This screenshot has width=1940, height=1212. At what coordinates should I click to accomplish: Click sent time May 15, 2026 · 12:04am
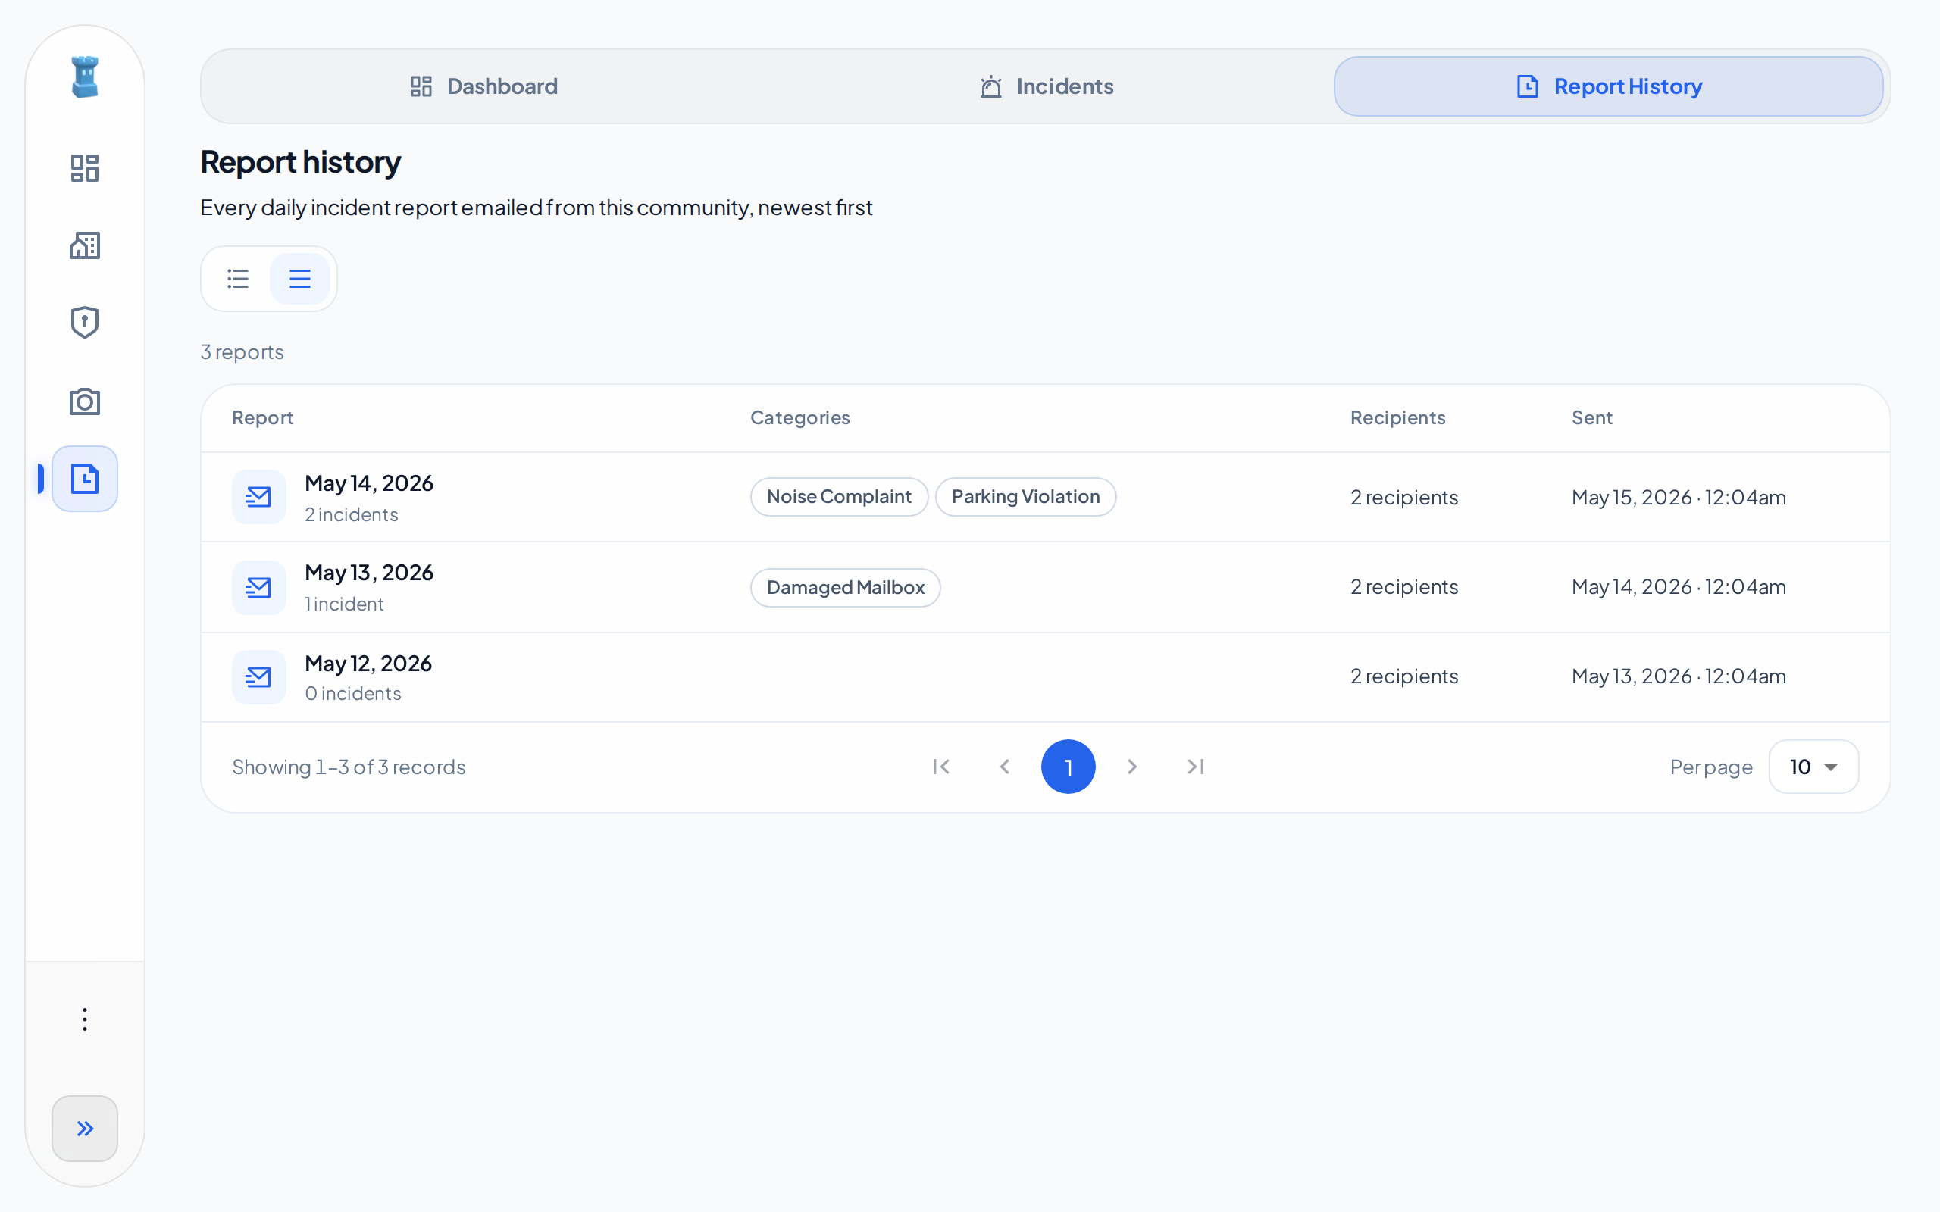tap(1679, 497)
